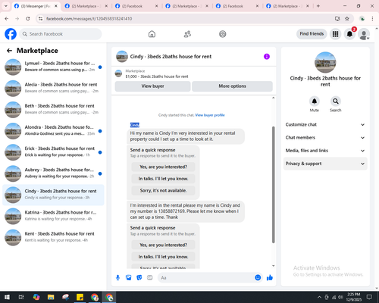Go to the Home feed icon
379x303 pixels.
(x=152, y=34)
